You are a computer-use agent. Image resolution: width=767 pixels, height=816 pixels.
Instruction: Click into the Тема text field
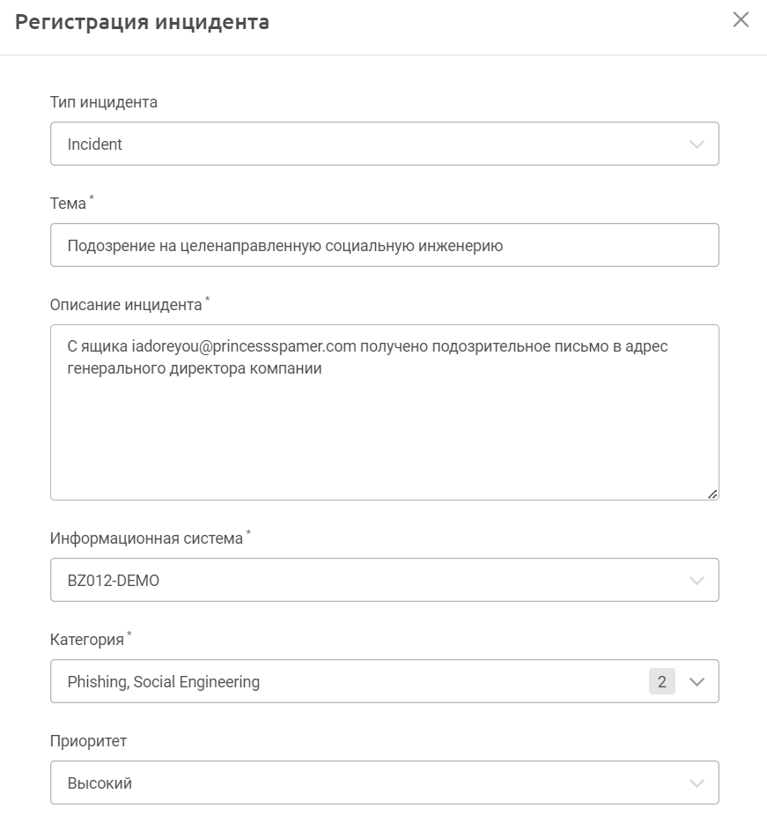[x=384, y=245]
